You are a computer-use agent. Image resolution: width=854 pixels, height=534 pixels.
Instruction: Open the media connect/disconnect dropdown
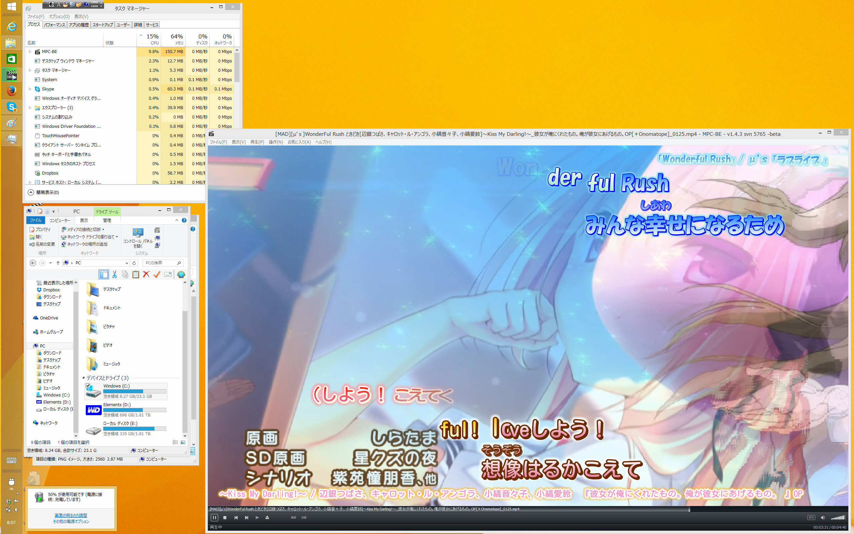tap(83, 229)
